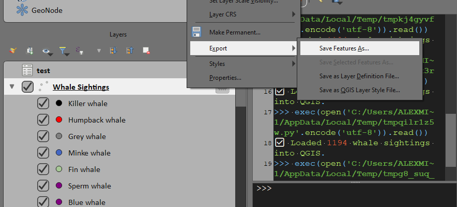Click the red Humpback whale symbol
Screen dimensions: 457x207
point(59,119)
